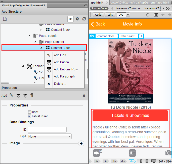Click the Inspect crosshair icon
Screen dimensions: 172x164
pos(148,15)
